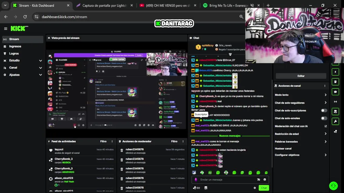The image size is (344, 193).
Task: Open chat settings gear next to Chat button
Action: click(x=255, y=188)
